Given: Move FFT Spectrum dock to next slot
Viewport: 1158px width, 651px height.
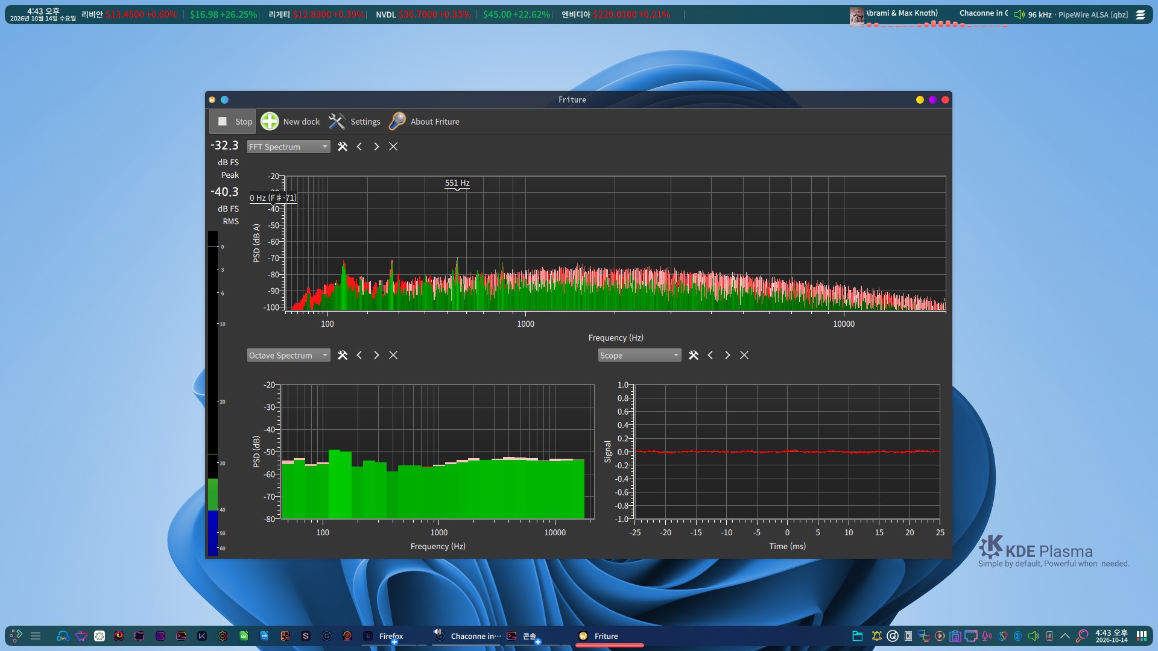Looking at the screenshot, I should point(376,146).
